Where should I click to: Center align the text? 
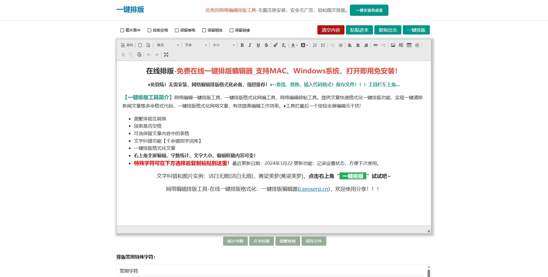click(358, 45)
